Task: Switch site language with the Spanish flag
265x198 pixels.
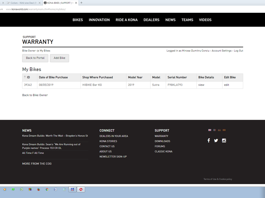Action: [224, 130]
